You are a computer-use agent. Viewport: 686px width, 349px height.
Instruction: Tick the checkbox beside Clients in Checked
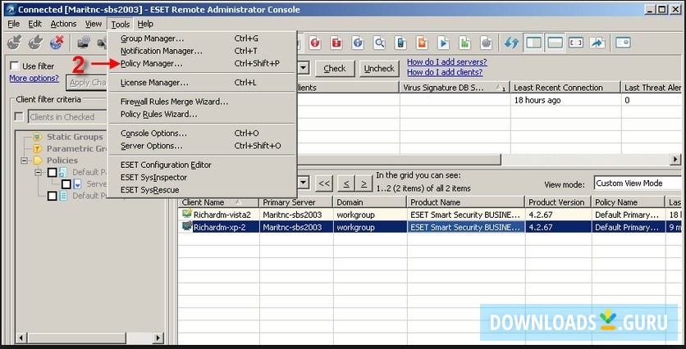click(x=19, y=116)
